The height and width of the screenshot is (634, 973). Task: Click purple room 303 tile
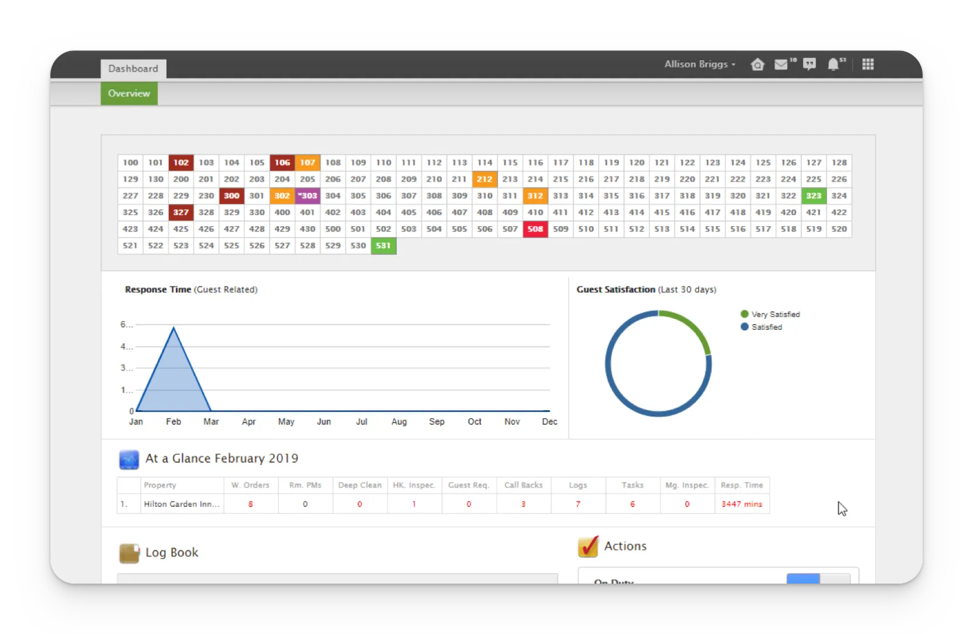coord(308,196)
